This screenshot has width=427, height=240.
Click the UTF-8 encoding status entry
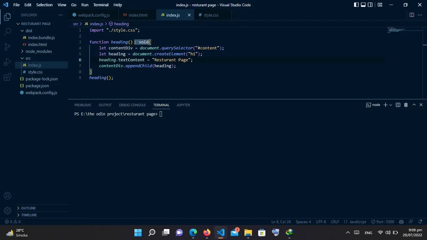point(321,222)
